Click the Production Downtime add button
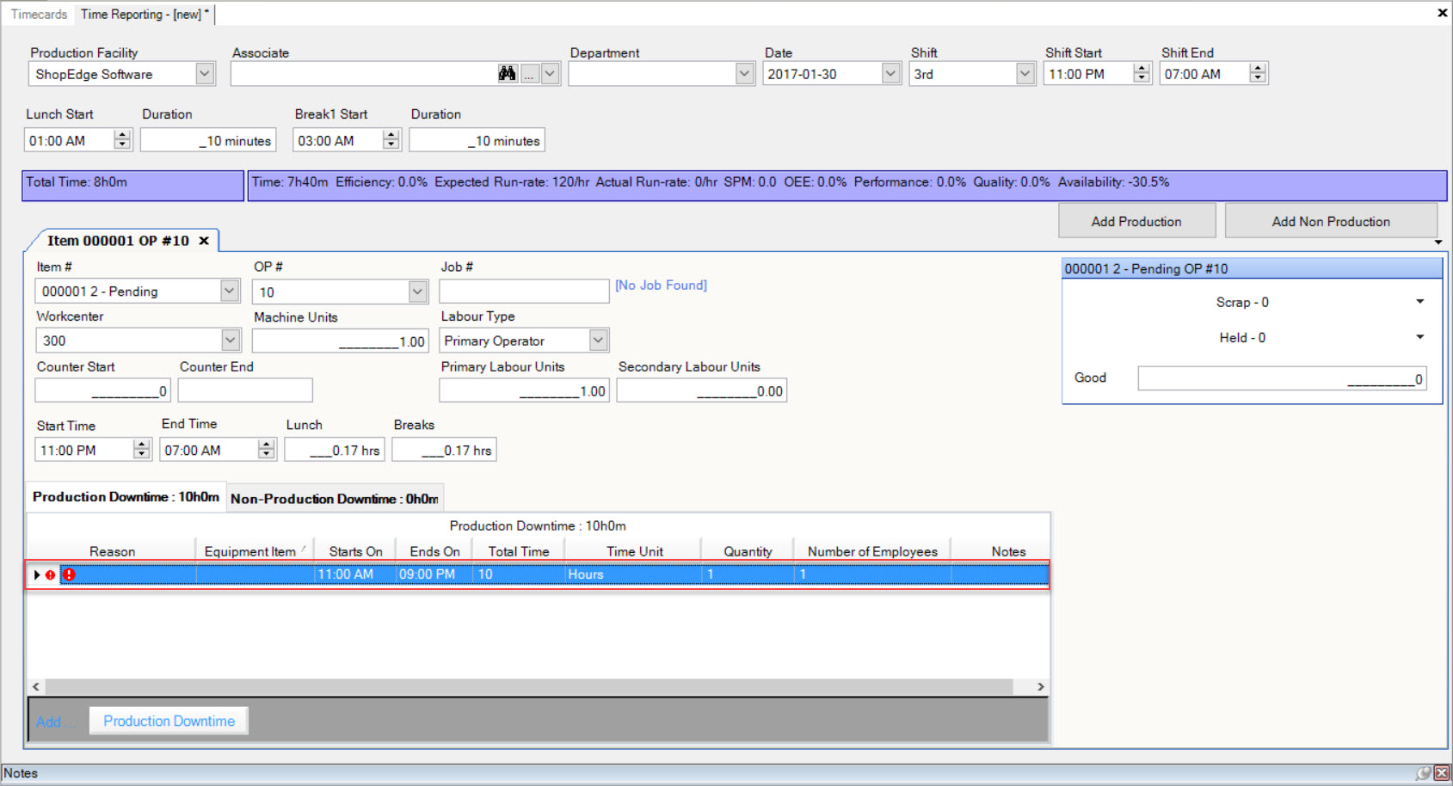This screenshot has width=1453, height=786. 169,721
